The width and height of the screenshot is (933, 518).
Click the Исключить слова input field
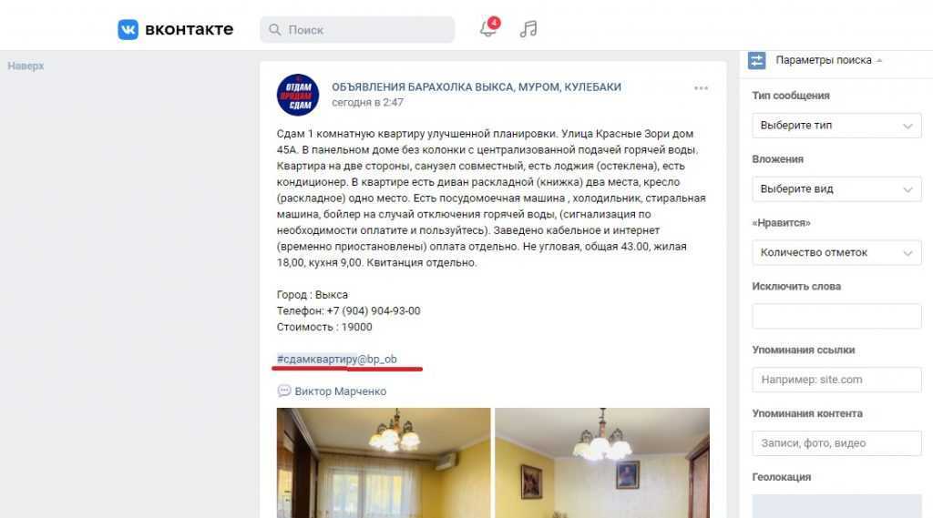pyautogui.click(x=836, y=317)
